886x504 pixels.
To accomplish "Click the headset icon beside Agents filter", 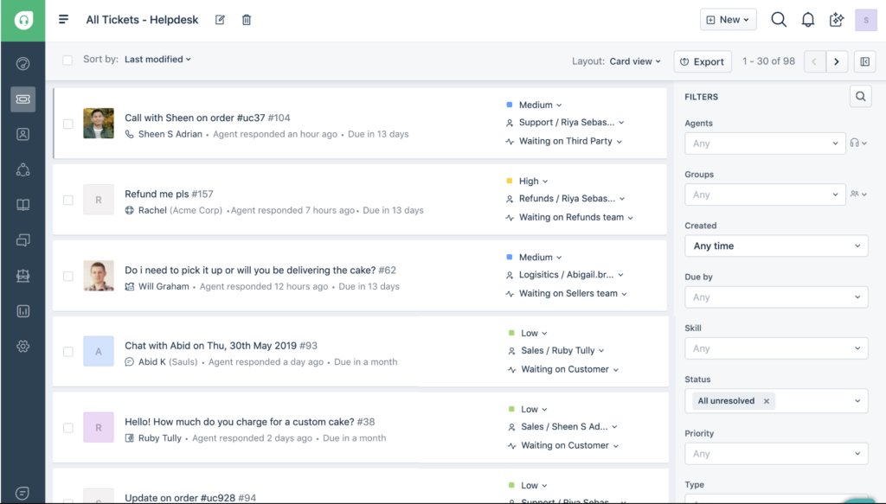I will pyautogui.click(x=857, y=144).
